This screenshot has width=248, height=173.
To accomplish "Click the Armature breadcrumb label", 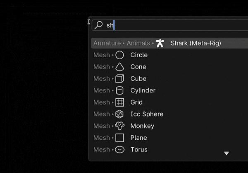I will pyautogui.click(x=107, y=43).
